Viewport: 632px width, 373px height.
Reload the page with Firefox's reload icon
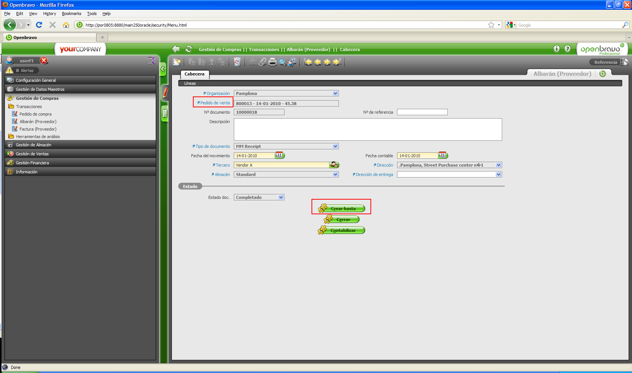[x=39, y=25]
